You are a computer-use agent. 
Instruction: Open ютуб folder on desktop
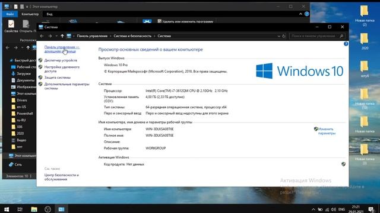(364, 69)
